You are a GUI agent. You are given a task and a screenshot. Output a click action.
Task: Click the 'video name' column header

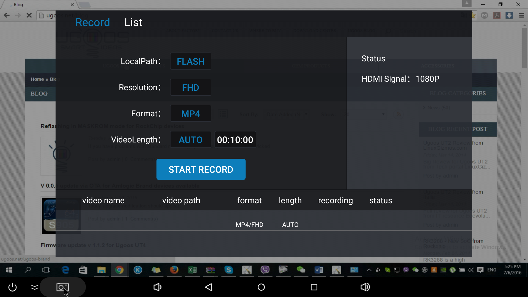103,200
